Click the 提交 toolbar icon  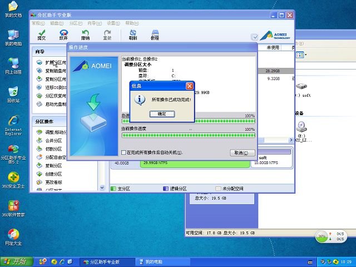(42, 34)
